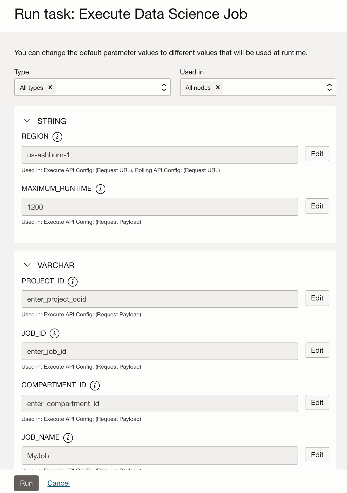347x493 pixels.
Task: Show info for JOB_NAME parameter
Action: pos(68,438)
